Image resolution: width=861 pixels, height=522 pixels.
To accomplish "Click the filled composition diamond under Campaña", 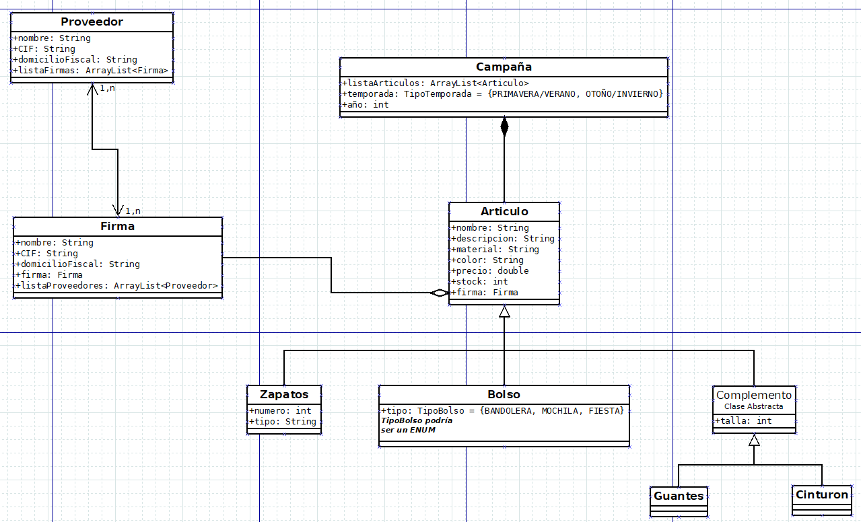I will (x=504, y=126).
